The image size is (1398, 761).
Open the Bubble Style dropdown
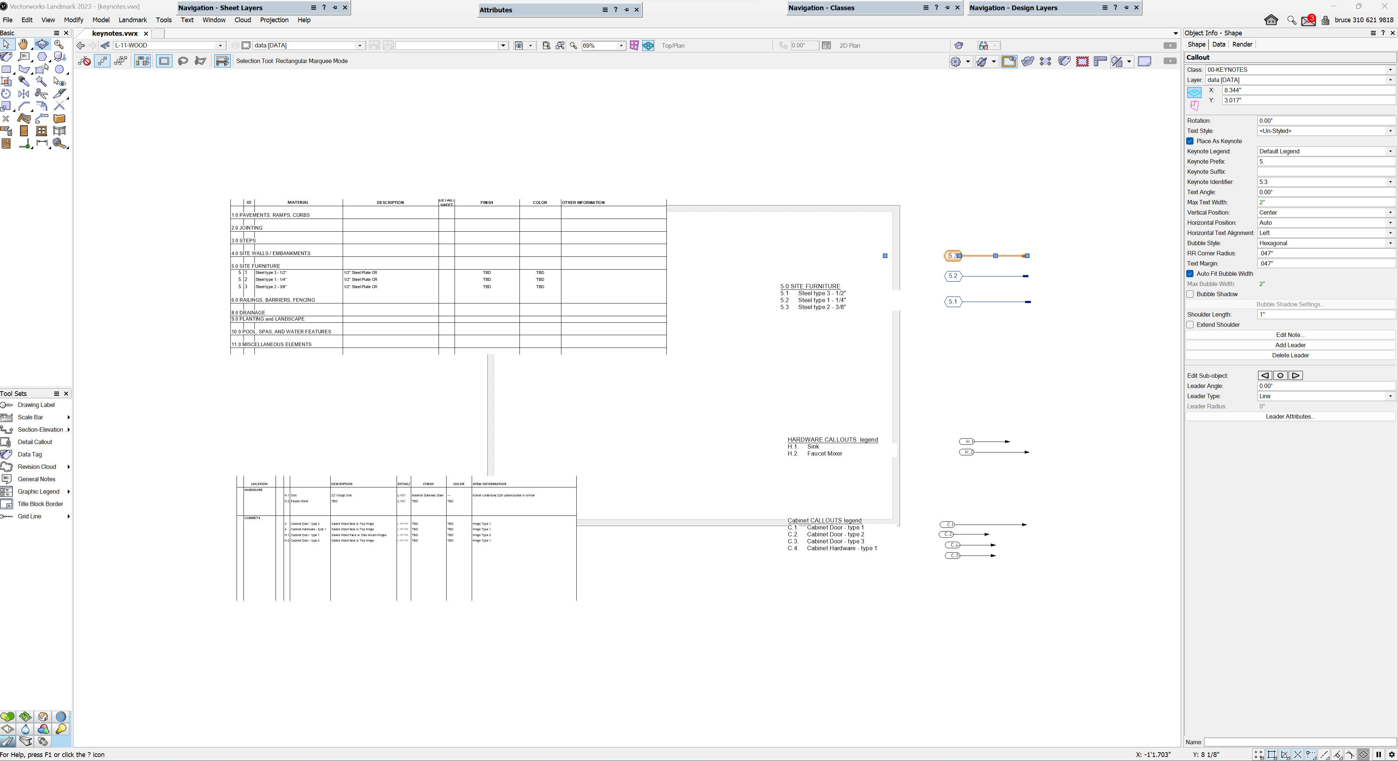[x=1326, y=243]
